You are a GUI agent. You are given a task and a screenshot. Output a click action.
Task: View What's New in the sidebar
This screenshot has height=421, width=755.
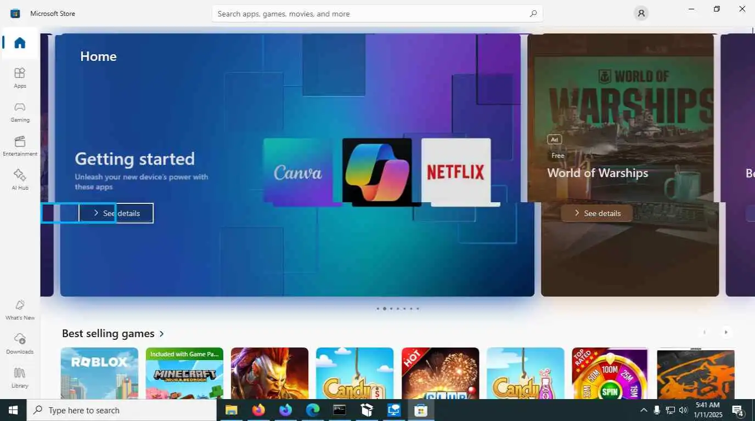click(20, 310)
